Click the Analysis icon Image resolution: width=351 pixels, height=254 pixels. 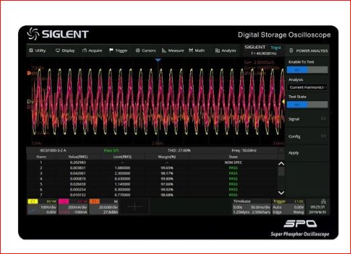[217, 51]
